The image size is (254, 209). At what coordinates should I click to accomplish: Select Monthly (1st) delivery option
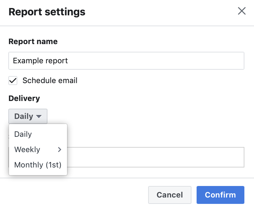[x=38, y=165]
